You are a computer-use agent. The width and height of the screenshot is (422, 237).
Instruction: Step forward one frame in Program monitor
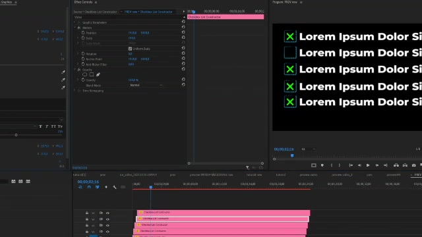point(377,165)
